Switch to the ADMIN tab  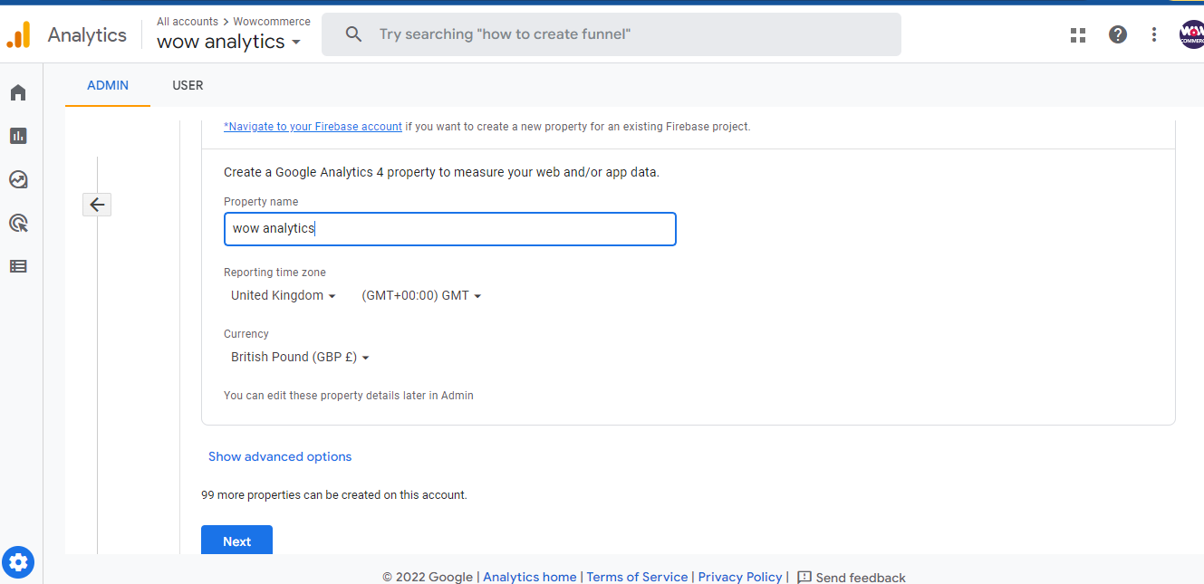pos(108,85)
